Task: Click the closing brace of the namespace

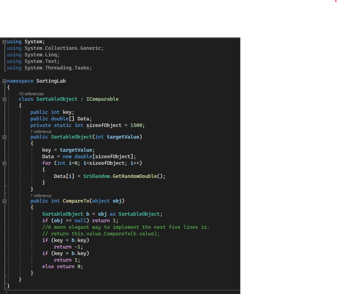Action: click(x=8, y=286)
